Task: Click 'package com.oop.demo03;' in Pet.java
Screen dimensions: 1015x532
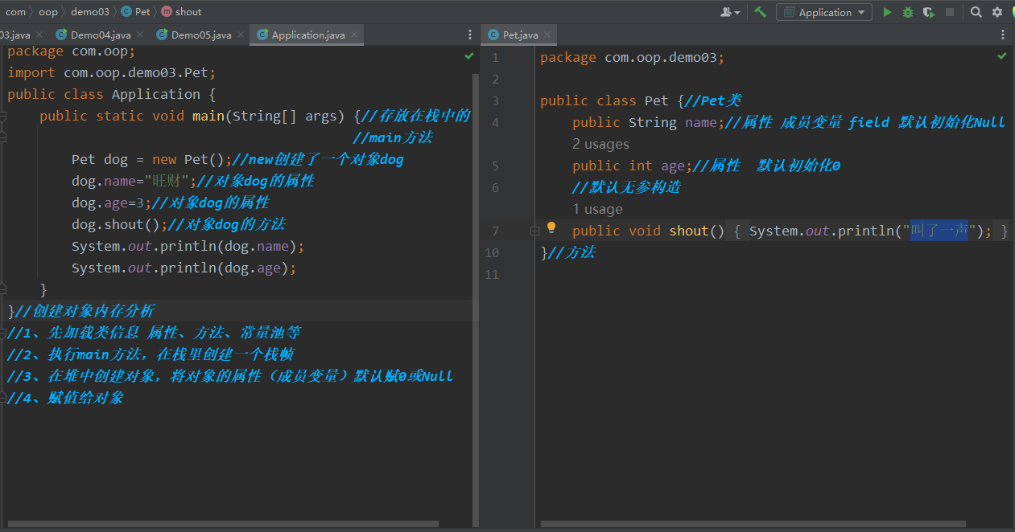Action: pos(633,58)
